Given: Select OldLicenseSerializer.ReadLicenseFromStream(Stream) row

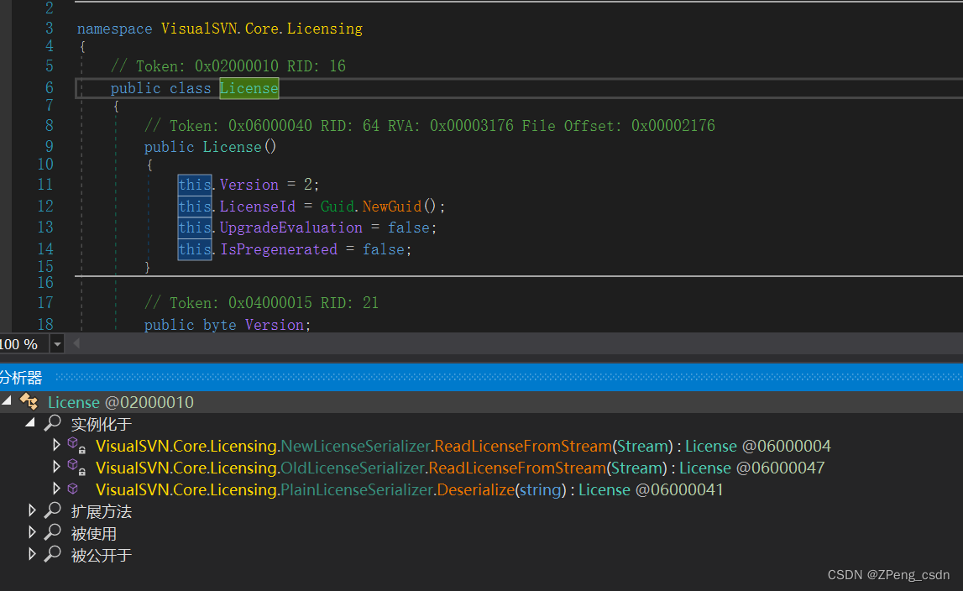Looking at the screenshot, I should (460, 468).
